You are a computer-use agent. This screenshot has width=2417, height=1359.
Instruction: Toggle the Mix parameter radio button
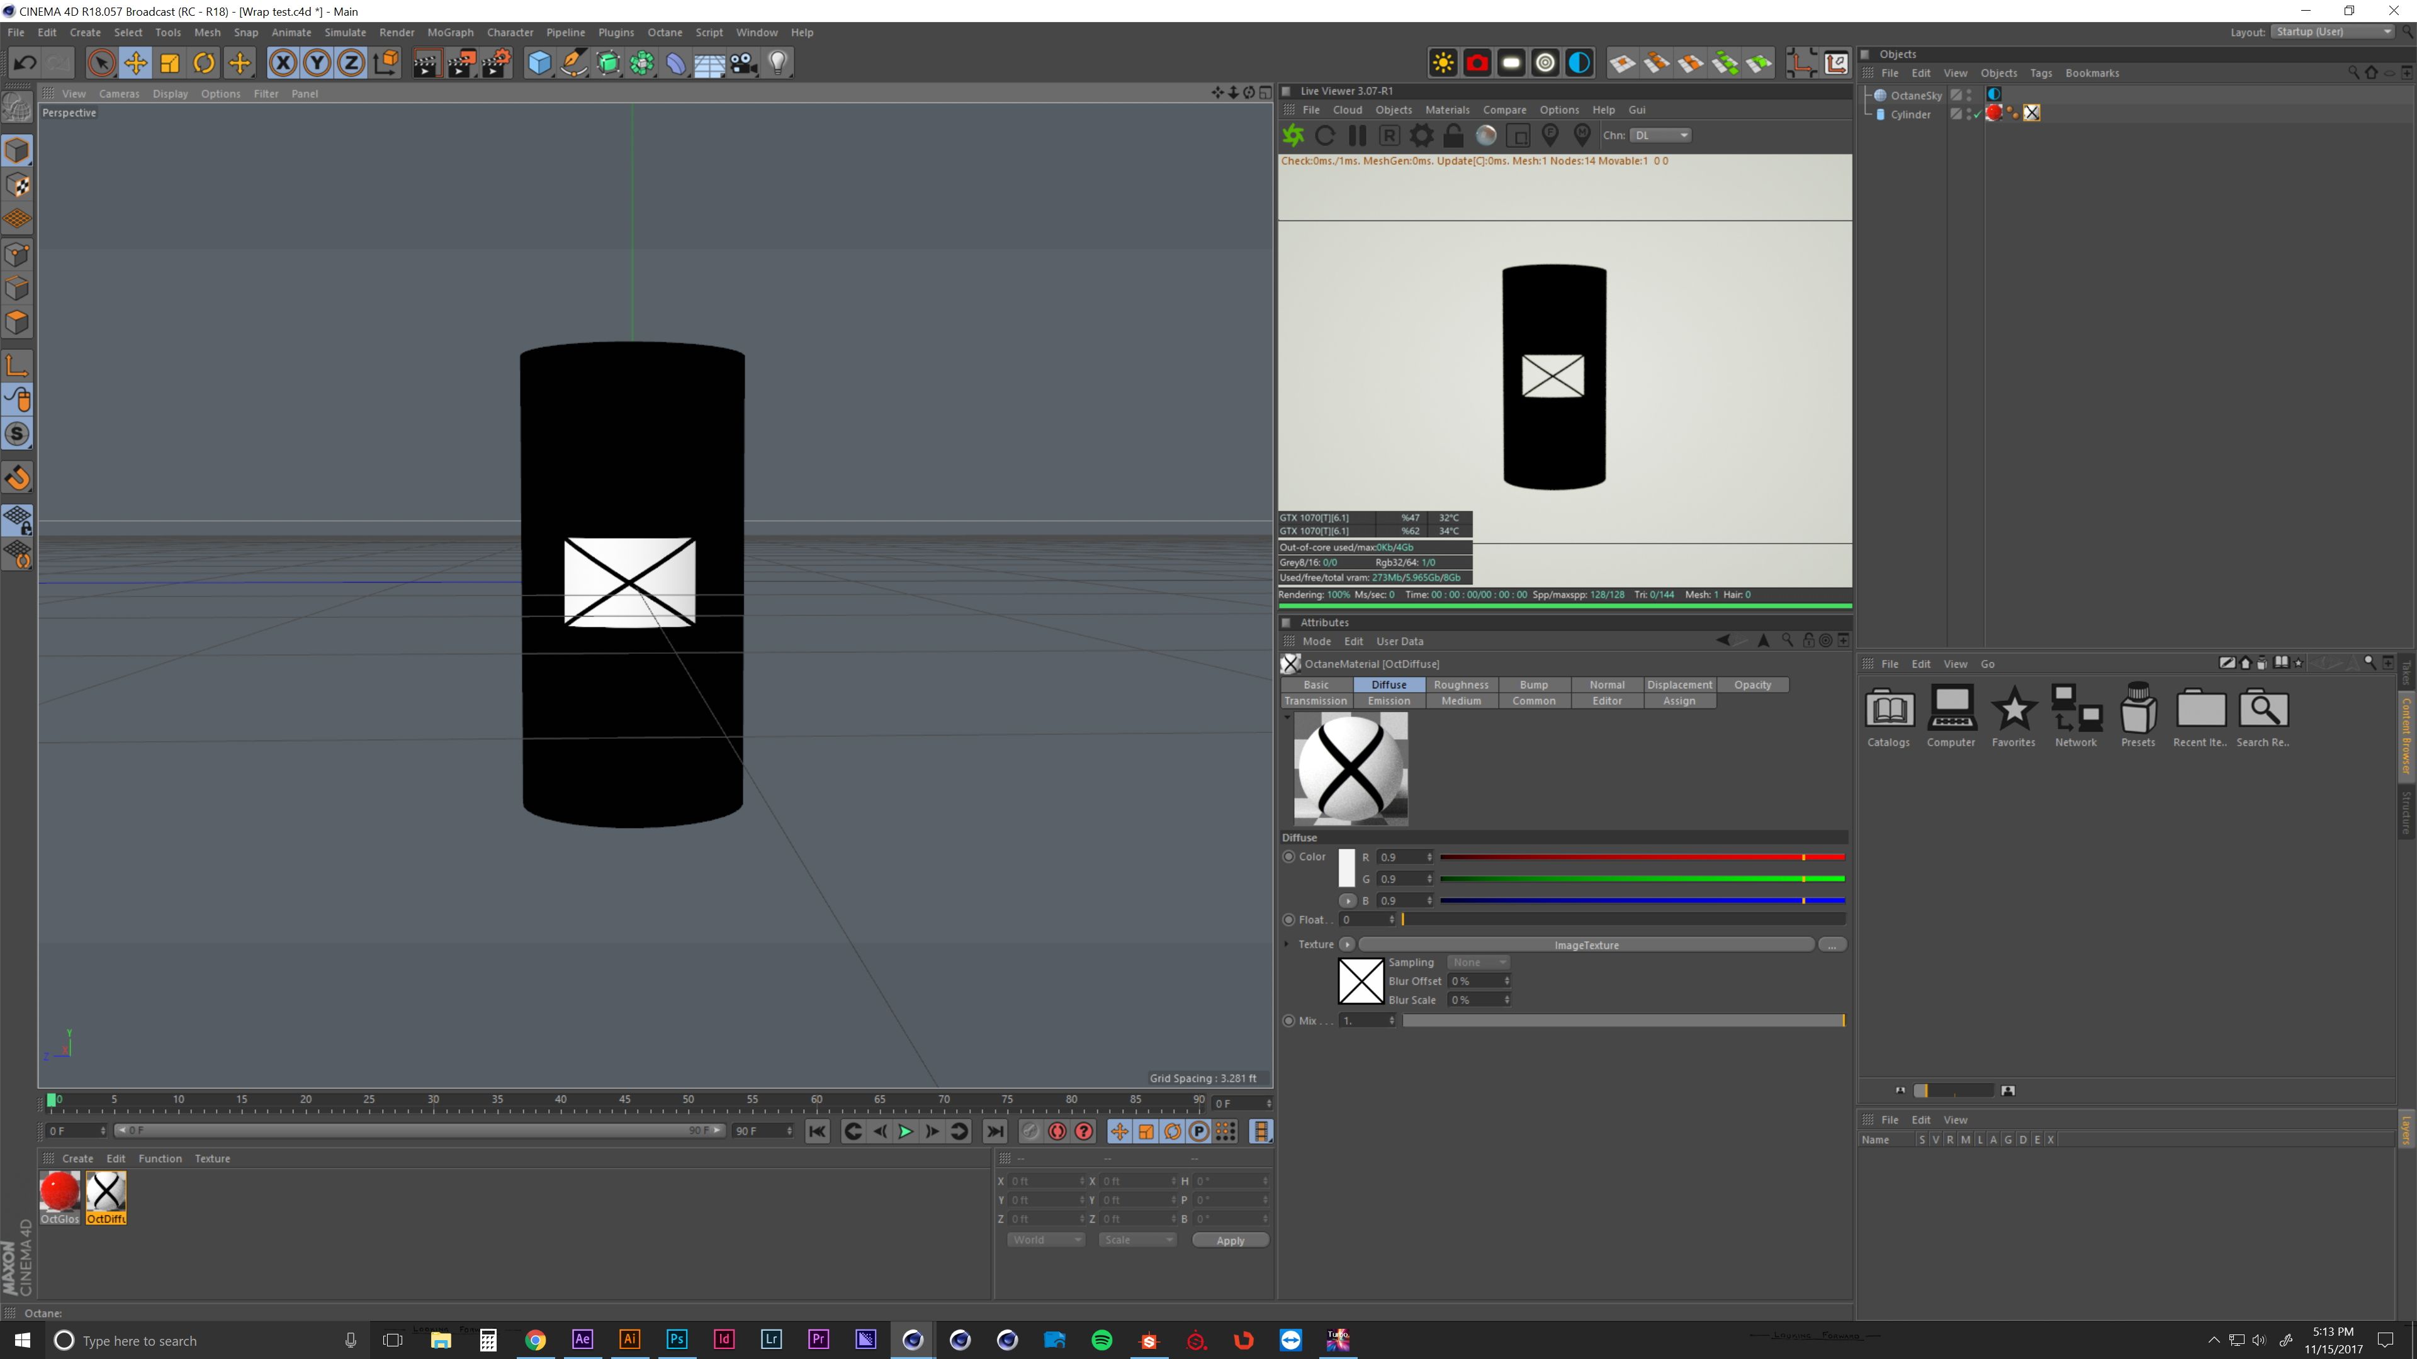pos(1289,1021)
